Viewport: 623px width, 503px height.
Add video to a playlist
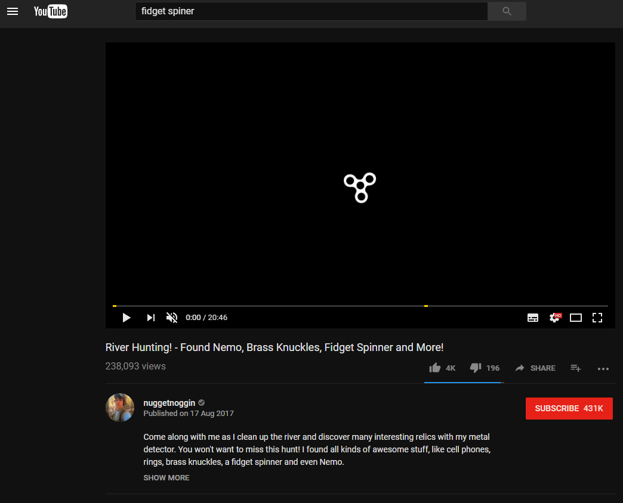click(575, 368)
